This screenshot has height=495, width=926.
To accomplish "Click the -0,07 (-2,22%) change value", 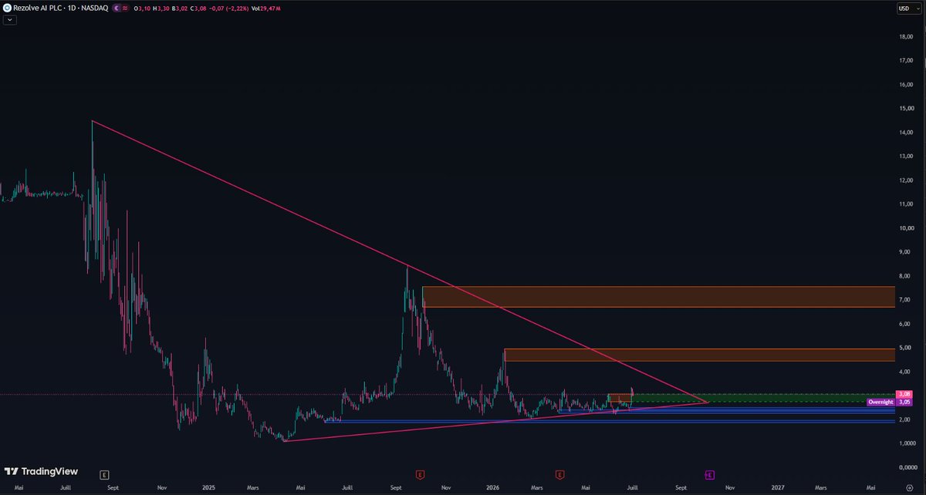I will (x=228, y=8).
